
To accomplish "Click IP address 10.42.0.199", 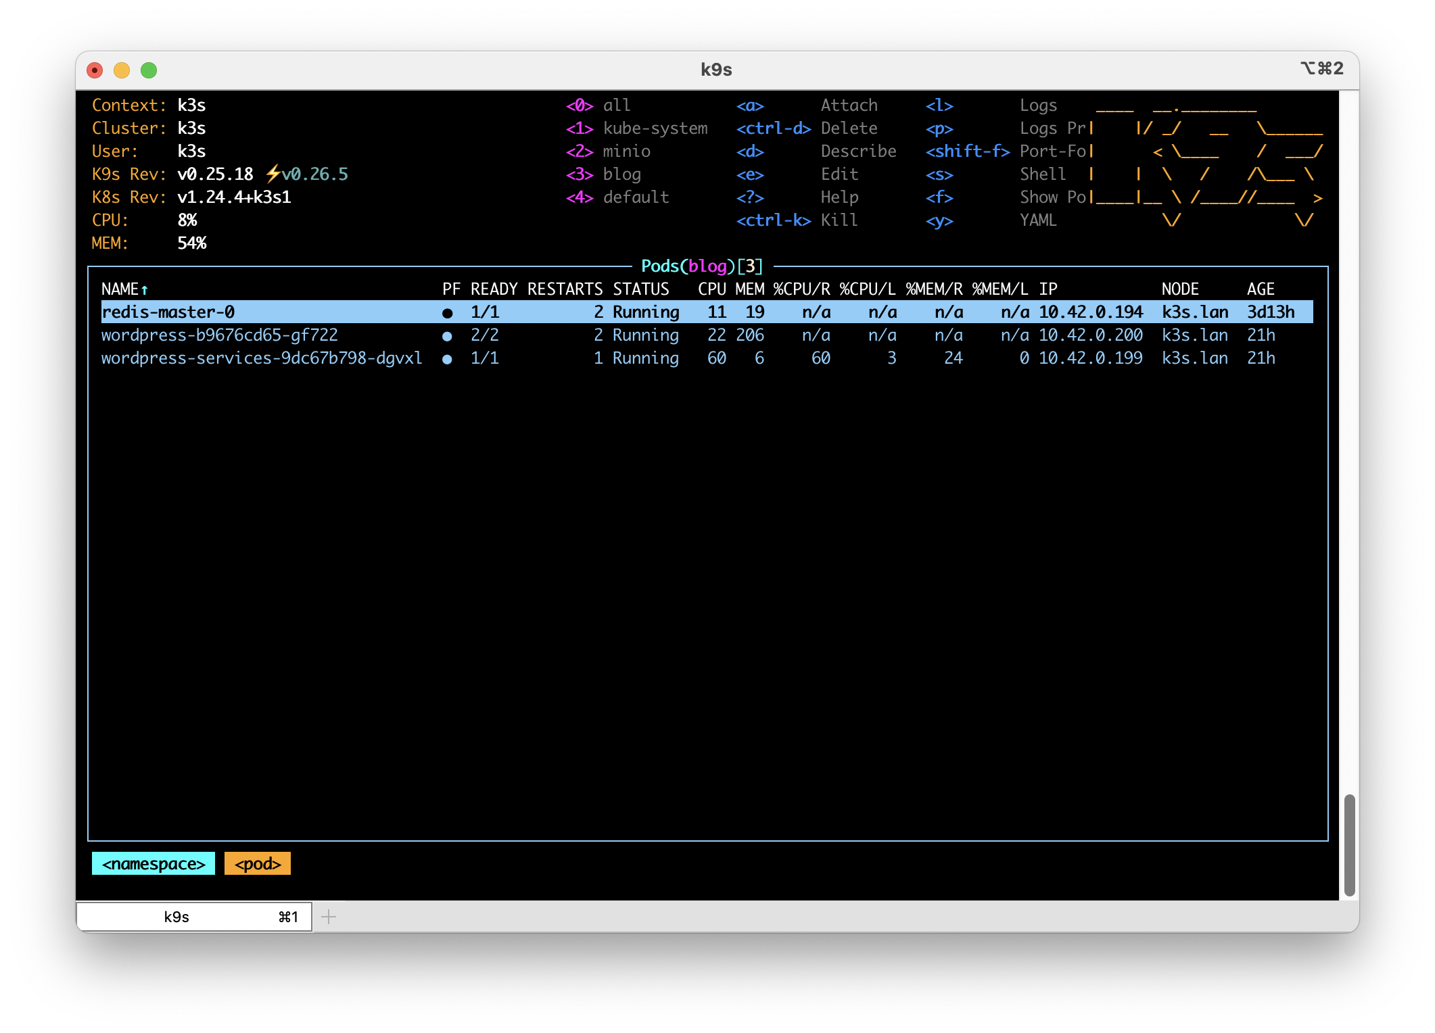I will tap(1090, 358).
